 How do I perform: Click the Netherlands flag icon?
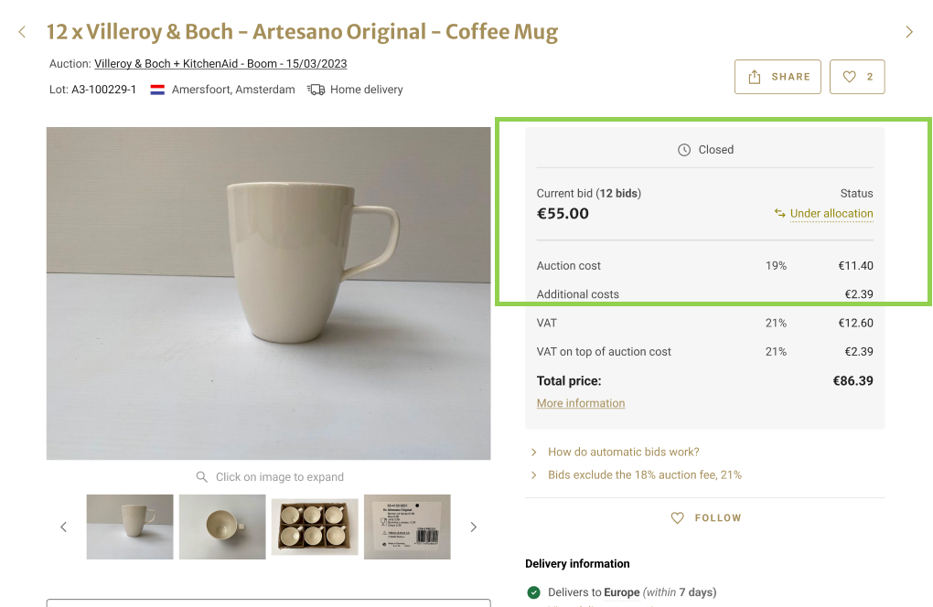pyautogui.click(x=157, y=90)
